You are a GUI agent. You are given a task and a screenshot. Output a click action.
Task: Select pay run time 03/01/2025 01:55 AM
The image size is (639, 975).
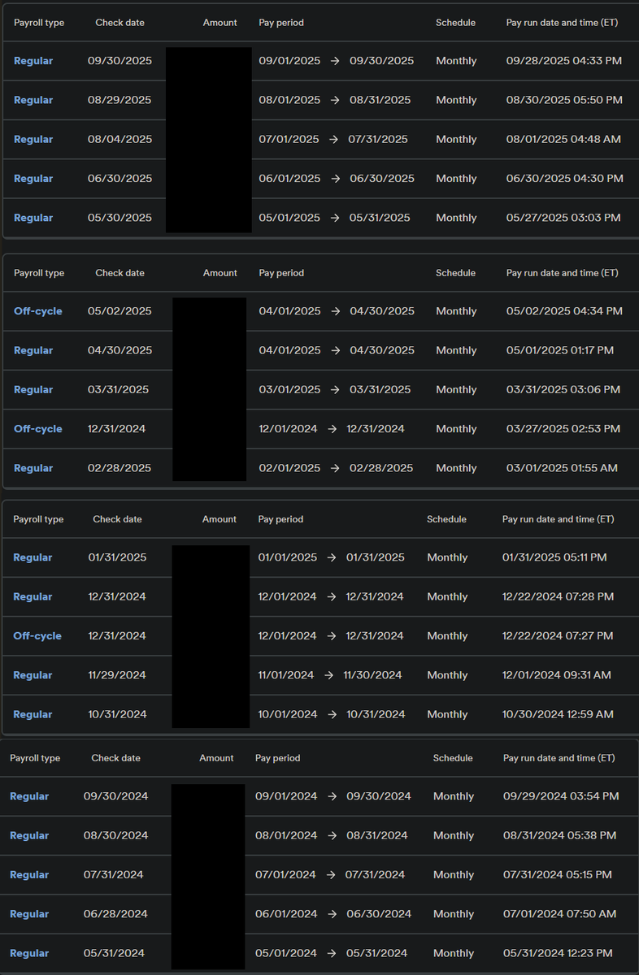tap(562, 468)
